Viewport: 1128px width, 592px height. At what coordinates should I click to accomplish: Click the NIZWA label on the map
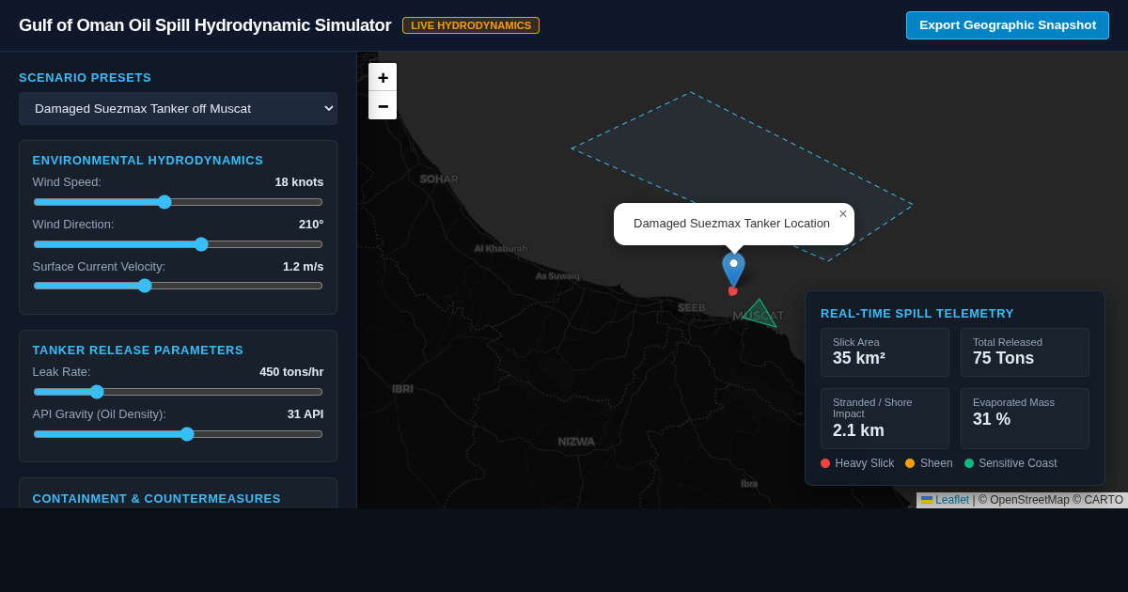click(576, 442)
